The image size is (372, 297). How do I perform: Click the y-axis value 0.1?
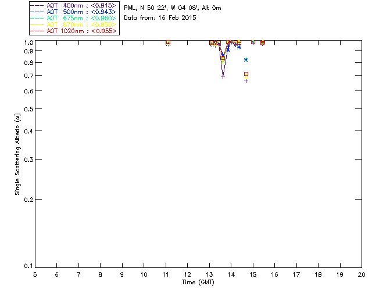click(x=28, y=266)
